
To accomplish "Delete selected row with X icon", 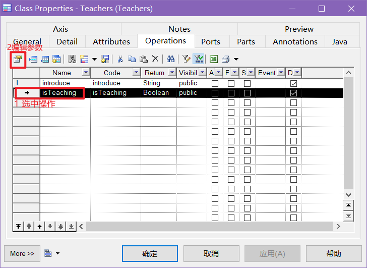I will (155, 59).
